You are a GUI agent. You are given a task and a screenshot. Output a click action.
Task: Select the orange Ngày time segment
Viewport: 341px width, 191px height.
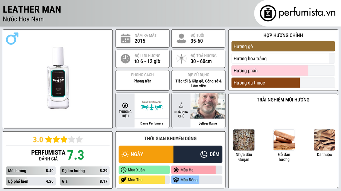(x=146, y=154)
